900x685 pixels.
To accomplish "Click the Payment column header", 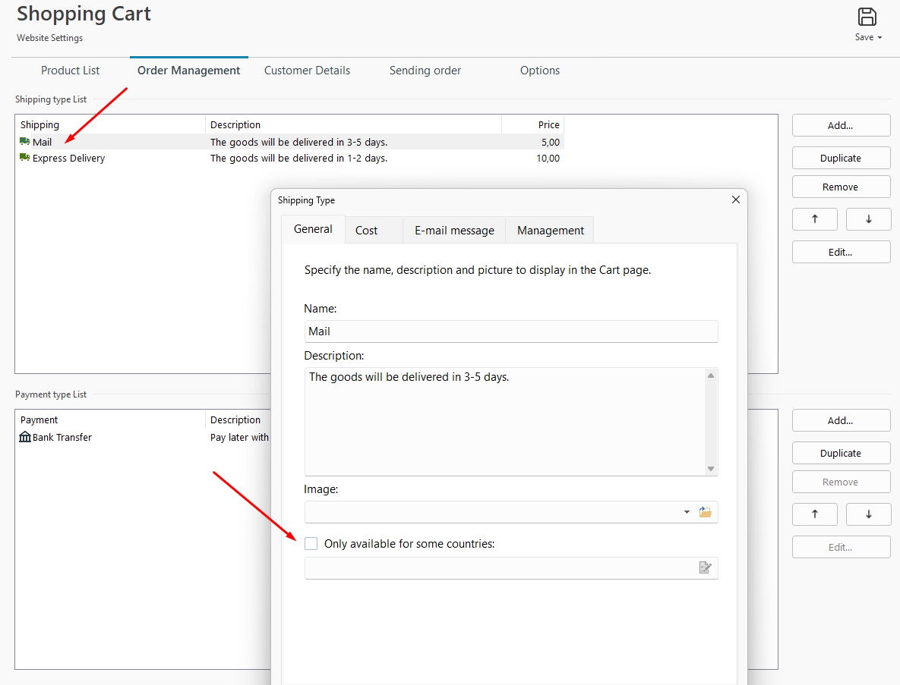I will 110,419.
